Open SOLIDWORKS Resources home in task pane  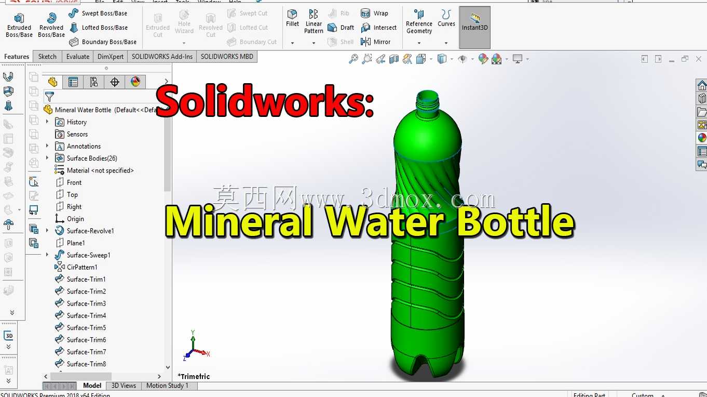point(702,85)
